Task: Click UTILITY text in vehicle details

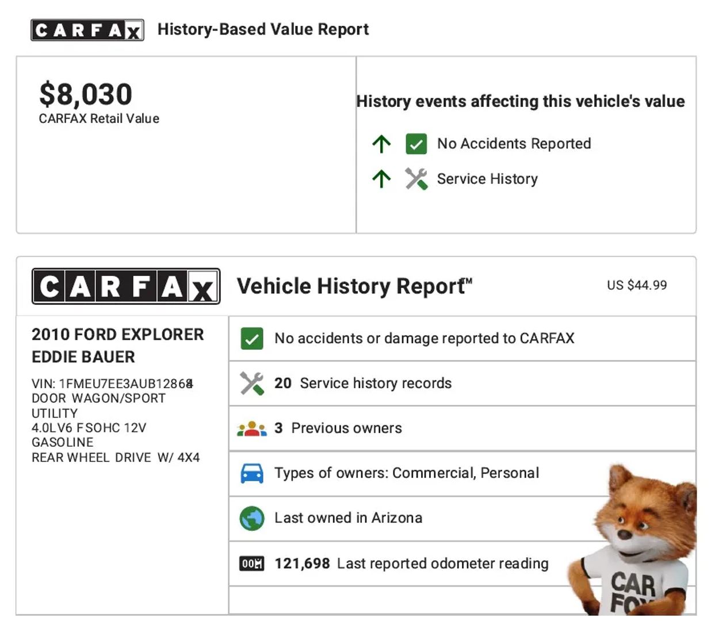Action: (55, 413)
